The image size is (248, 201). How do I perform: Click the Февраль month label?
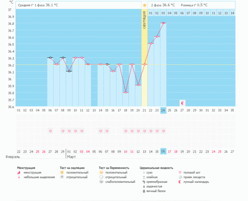pyautogui.click(x=13, y=157)
